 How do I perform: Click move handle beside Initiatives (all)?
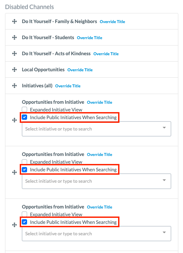(14, 86)
